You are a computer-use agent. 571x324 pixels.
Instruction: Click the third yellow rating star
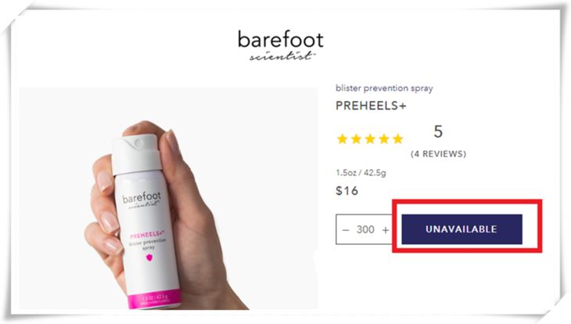tap(370, 139)
